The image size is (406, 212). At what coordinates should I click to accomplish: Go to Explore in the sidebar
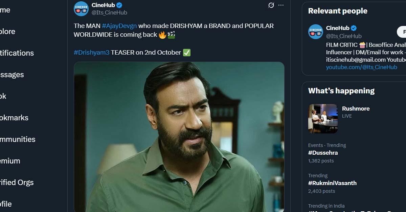[7, 31]
